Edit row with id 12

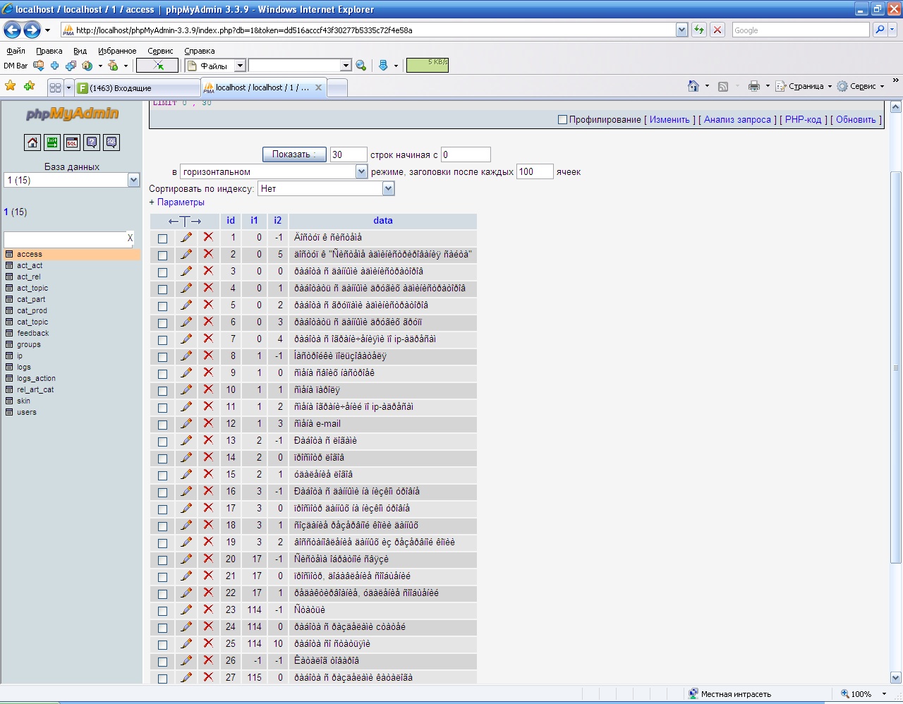pyautogui.click(x=186, y=424)
